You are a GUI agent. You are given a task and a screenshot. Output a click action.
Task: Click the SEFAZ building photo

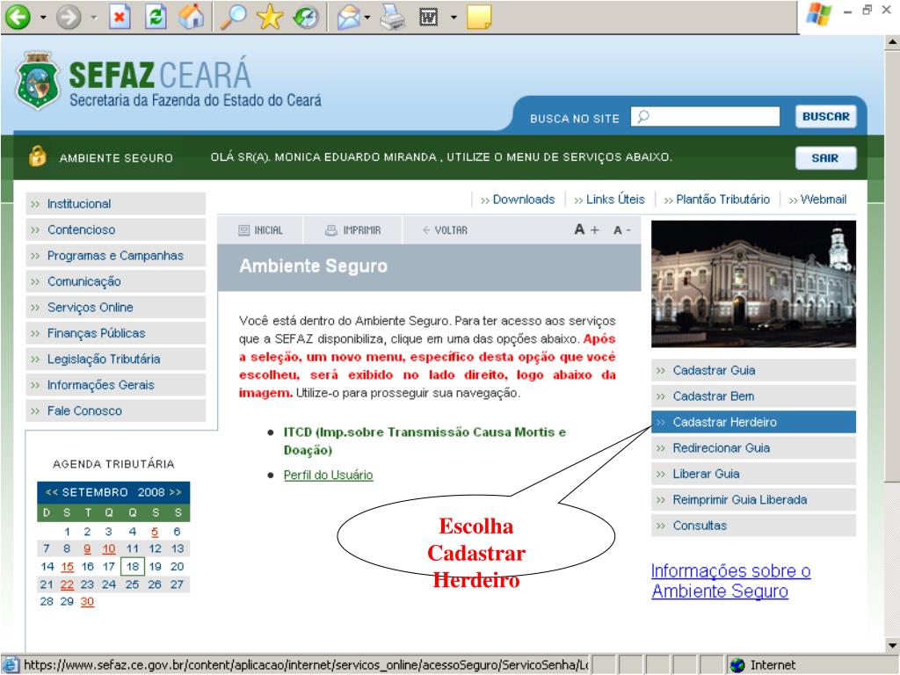[753, 284]
